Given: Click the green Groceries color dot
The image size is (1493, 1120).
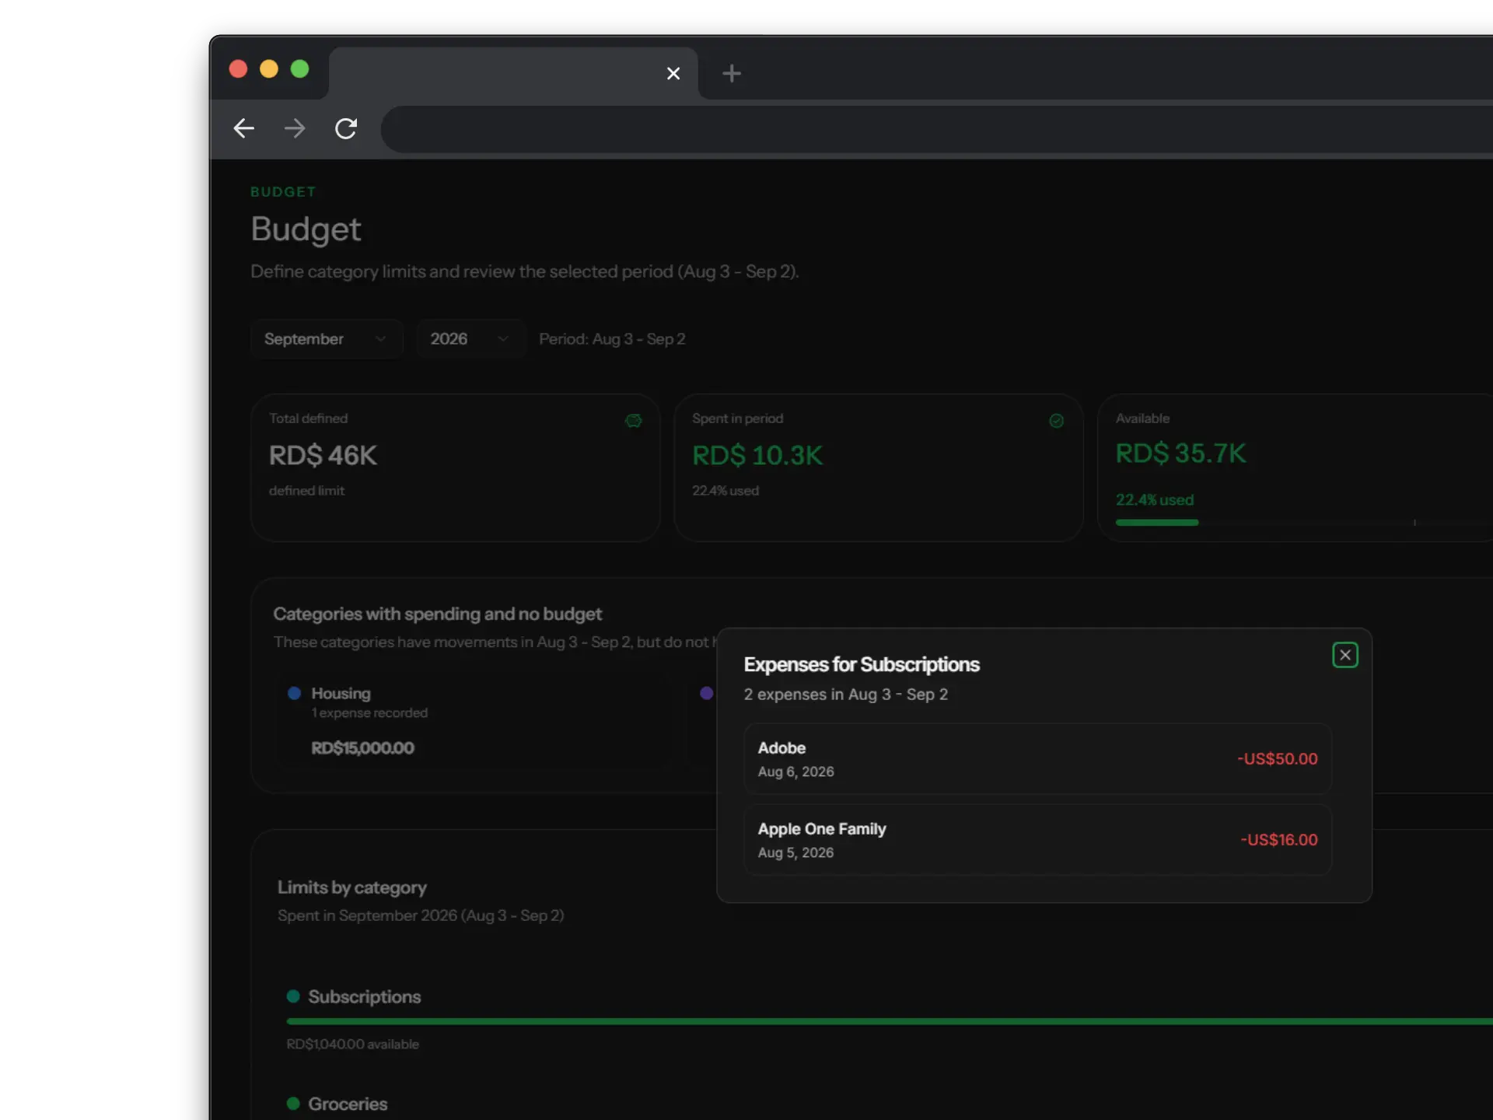Looking at the screenshot, I should (293, 1104).
